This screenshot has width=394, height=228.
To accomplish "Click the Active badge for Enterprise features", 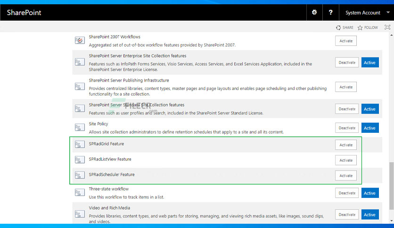I will coord(370,62).
